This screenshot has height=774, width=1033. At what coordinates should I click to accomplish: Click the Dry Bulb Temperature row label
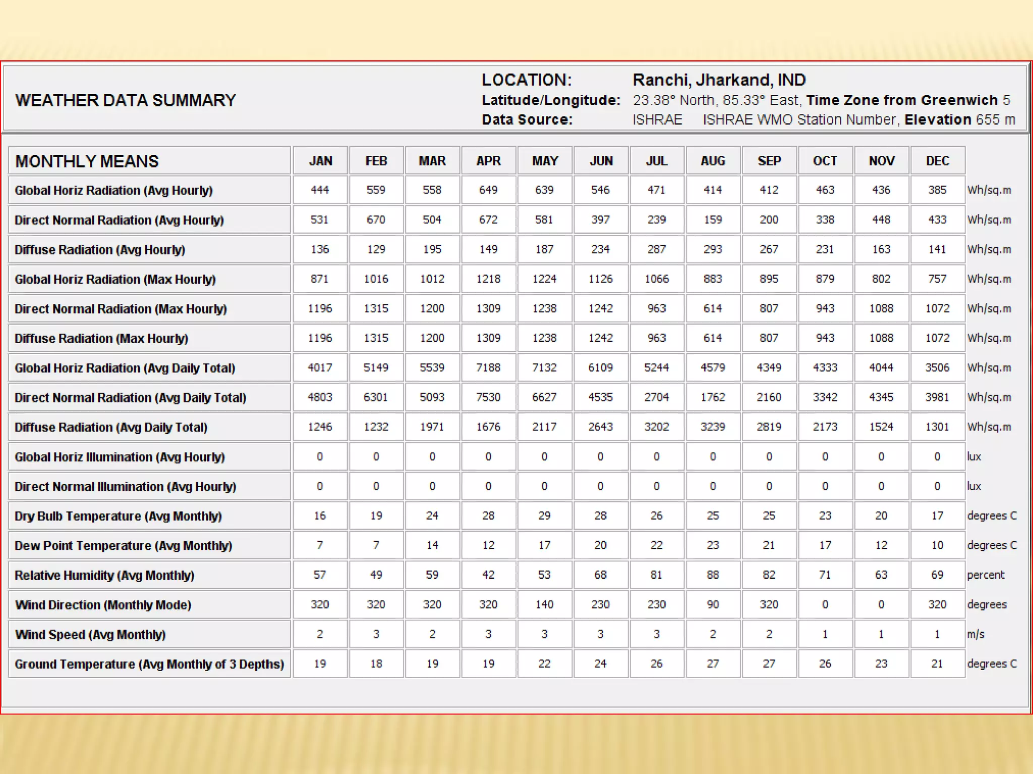[x=118, y=516]
